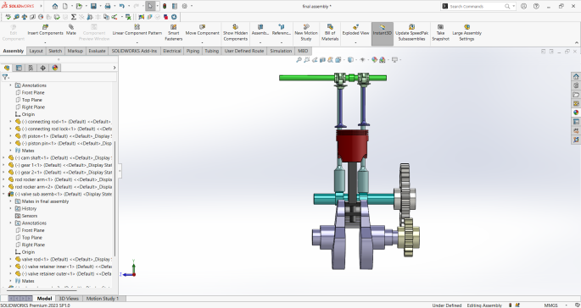Open the ConfigurationManager tab icon

(31, 68)
